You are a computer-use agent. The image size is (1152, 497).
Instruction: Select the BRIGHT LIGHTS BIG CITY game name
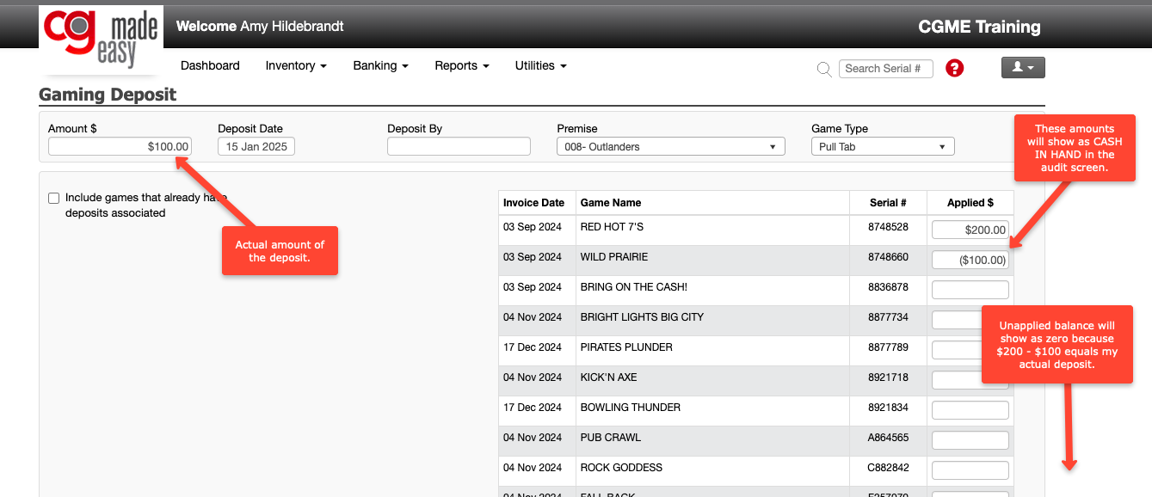tap(642, 317)
